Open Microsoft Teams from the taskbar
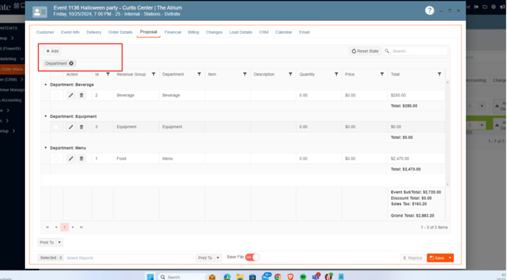The image size is (507, 280). click(315, 277)
